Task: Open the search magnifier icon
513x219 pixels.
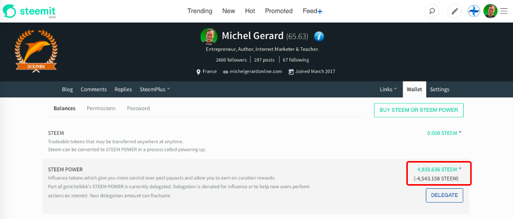Action: (x=431, y=11)
